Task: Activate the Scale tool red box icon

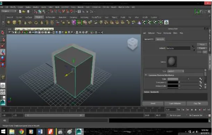Action: pyautogui.click(x=3, y=65)
